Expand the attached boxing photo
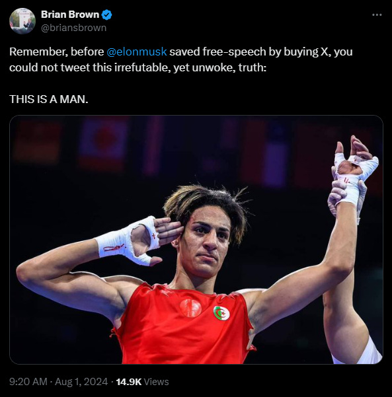Screen dimensions: 392x397 [x=196, y=240]
